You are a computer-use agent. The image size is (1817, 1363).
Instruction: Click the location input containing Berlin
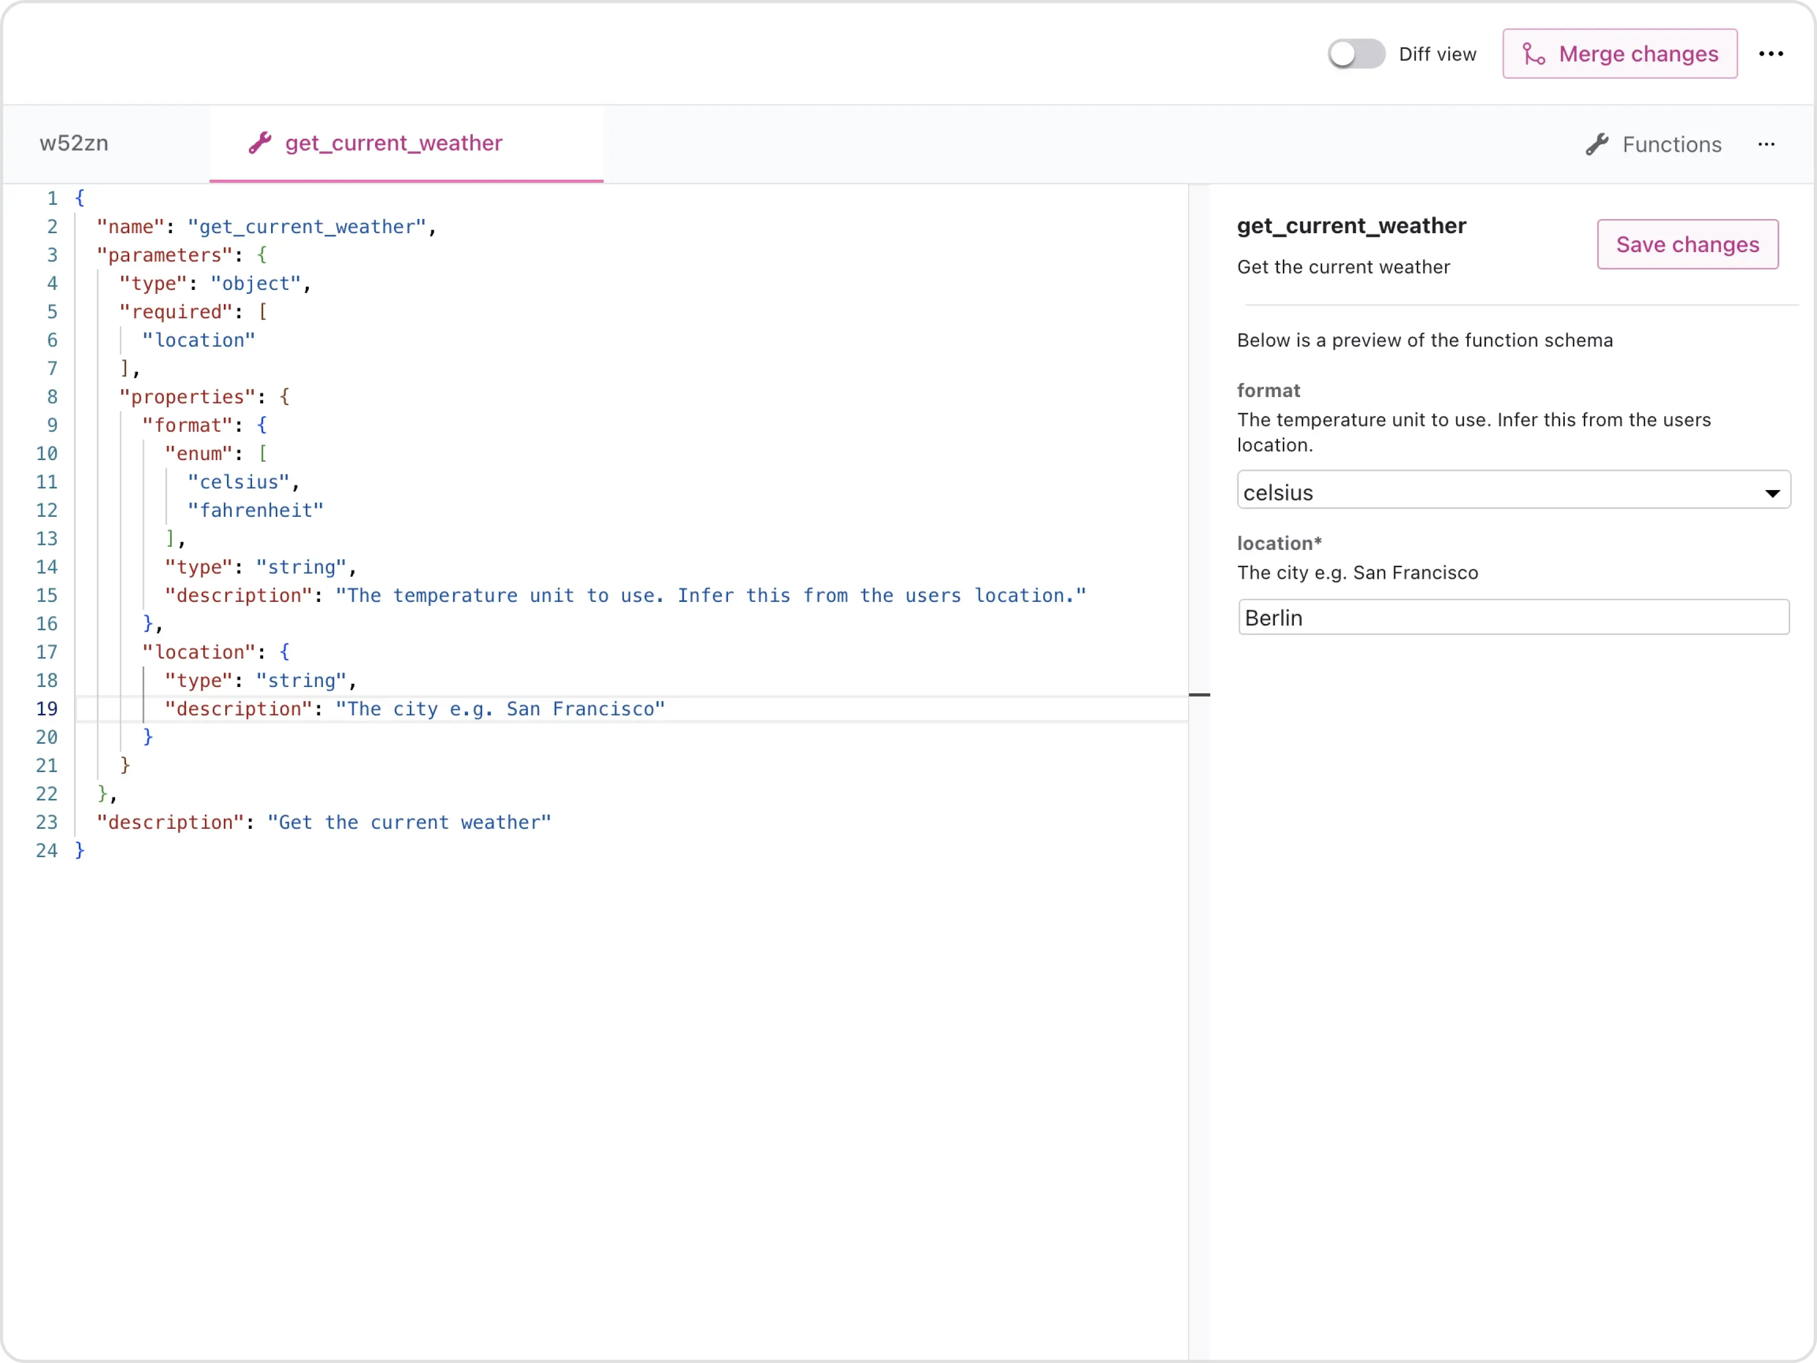(x=1512, y=618)
